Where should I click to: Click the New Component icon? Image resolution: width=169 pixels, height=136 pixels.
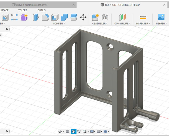pos(95,17)
